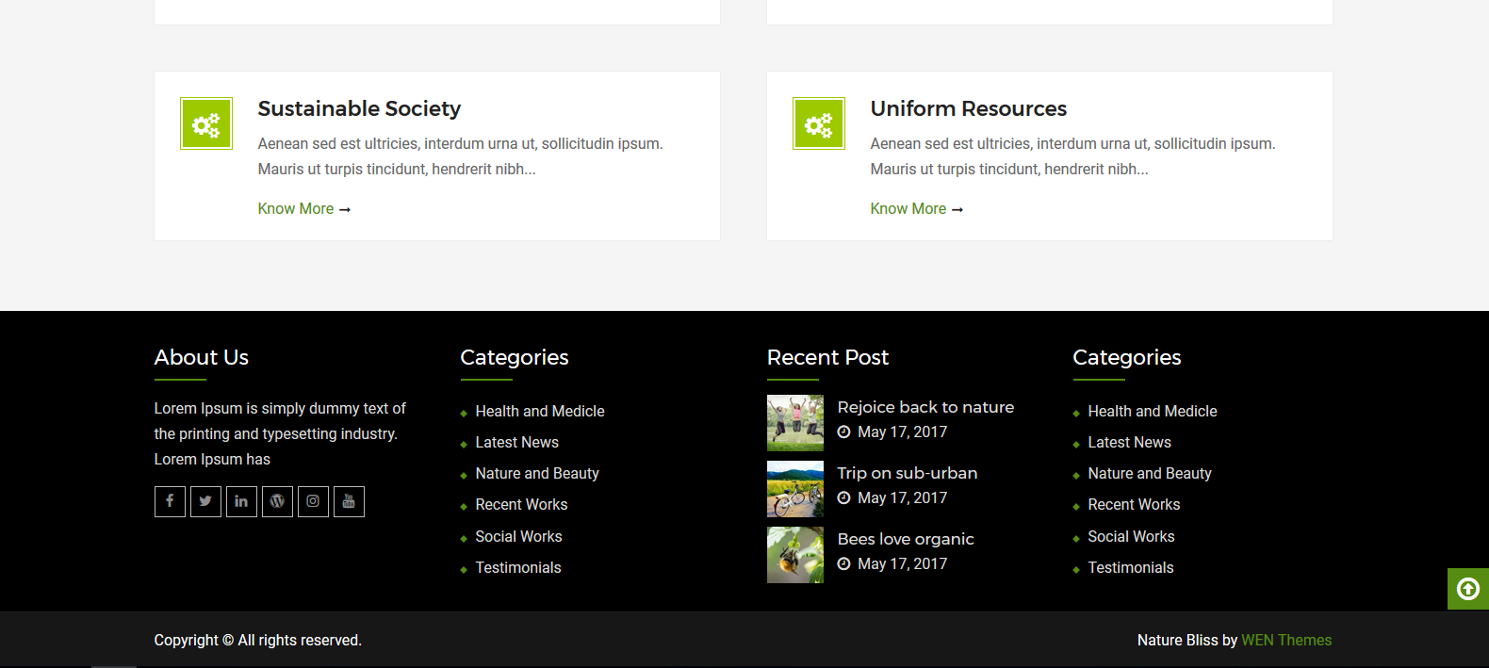The image size is (1489, 668).
Task: Click the Uniform Resources heading
Action: tap(968, 109)
